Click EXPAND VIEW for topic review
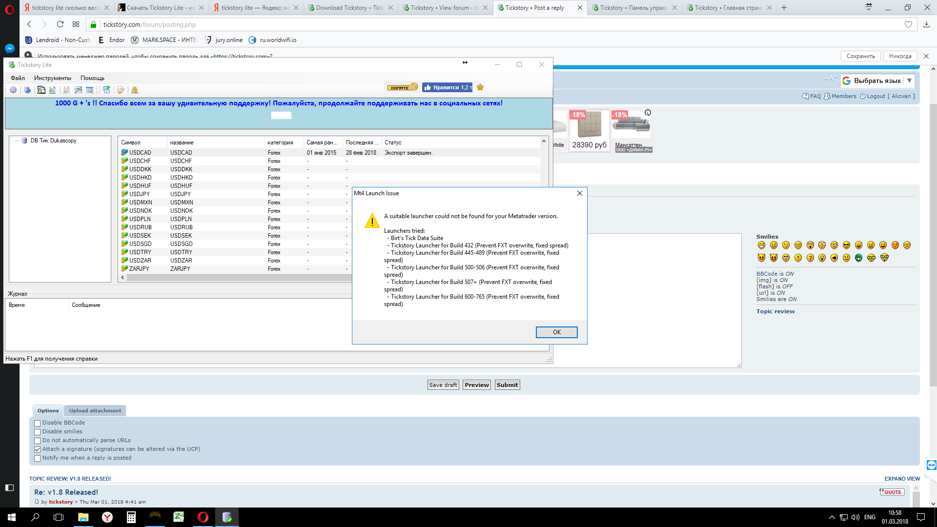The width and height of the screenshot is (937, 527). 902,479
